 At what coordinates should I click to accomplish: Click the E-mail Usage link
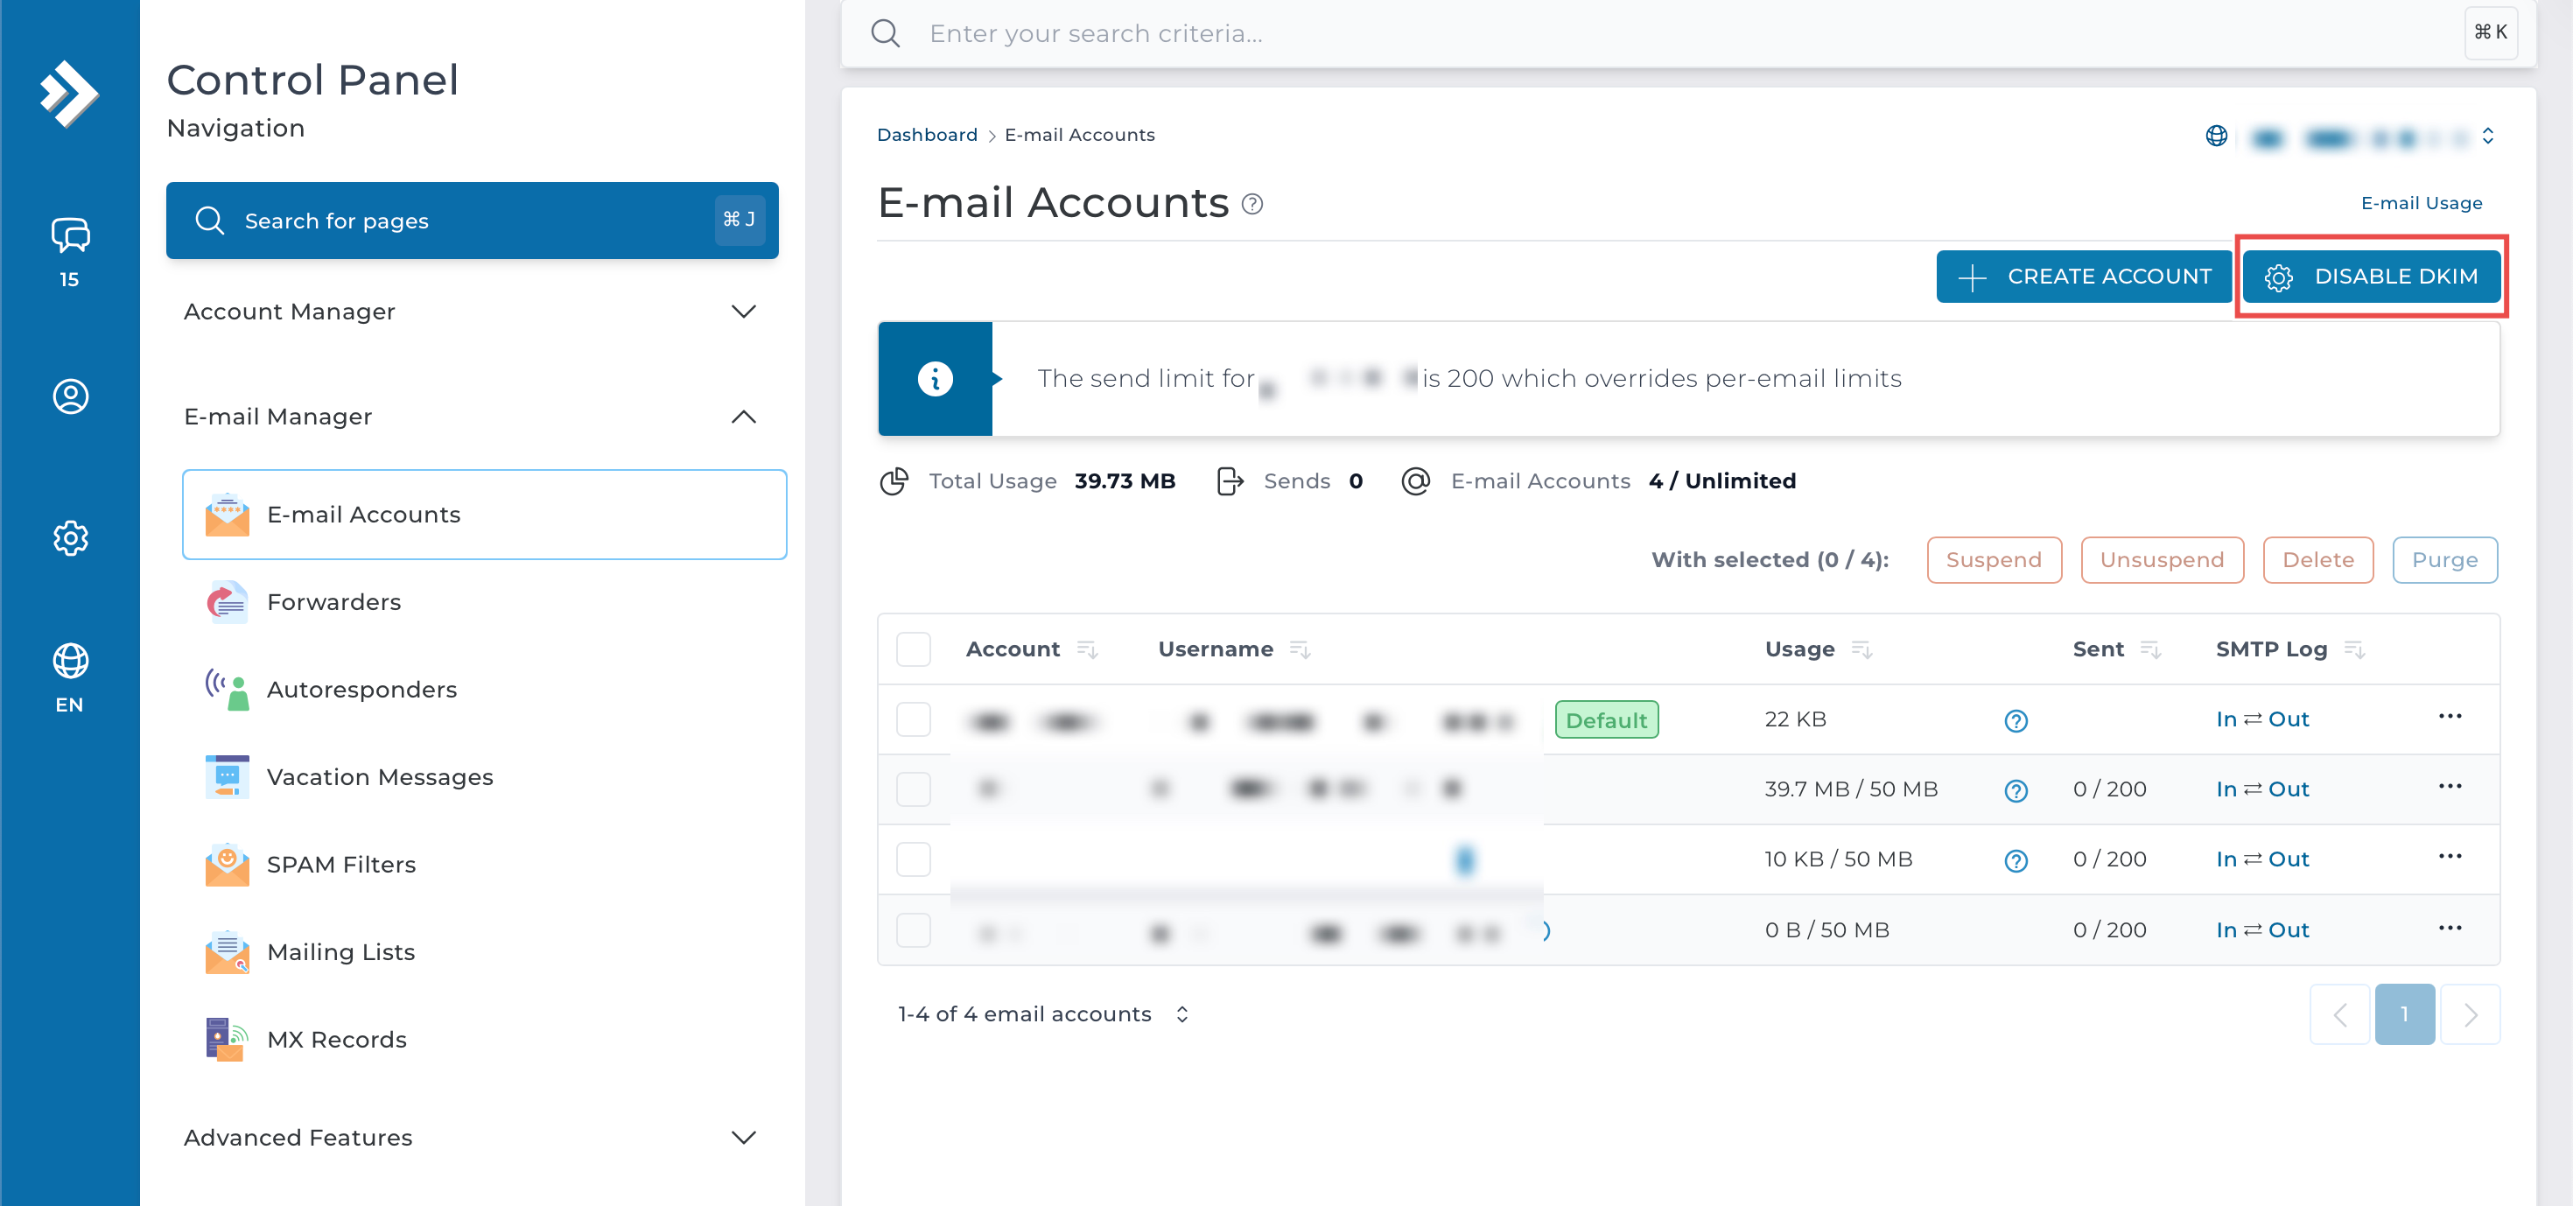2420,203
